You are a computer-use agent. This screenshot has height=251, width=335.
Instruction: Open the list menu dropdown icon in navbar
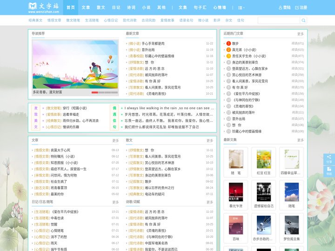241,8
